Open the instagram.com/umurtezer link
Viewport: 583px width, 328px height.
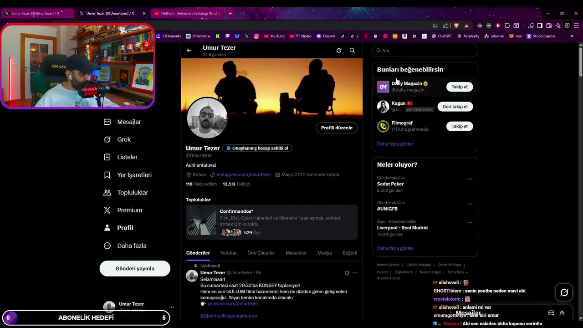[244, 174]
